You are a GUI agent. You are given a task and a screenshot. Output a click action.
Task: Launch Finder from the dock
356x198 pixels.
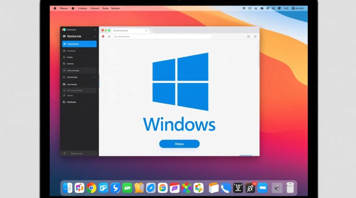point(68,188)
